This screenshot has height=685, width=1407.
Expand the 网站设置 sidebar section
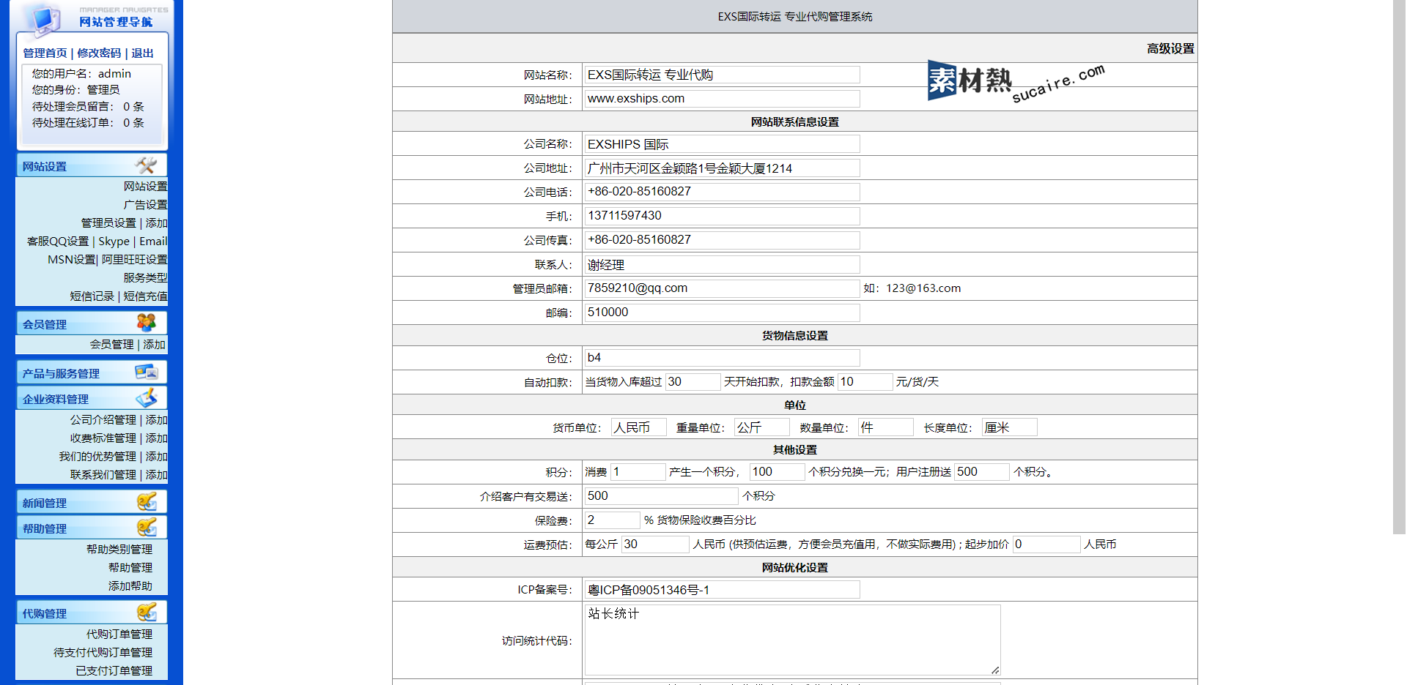coord(92,166)
